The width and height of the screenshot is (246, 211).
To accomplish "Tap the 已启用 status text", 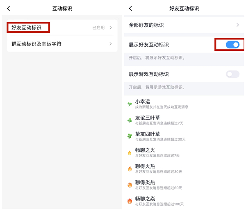I will pos(98,28).
